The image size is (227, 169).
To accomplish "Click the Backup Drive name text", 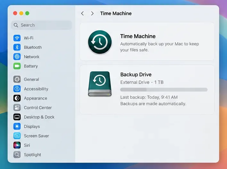I will 136,75.
